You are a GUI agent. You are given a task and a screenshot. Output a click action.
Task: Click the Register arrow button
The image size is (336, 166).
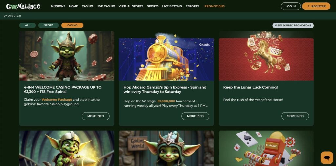coord(316,6)
